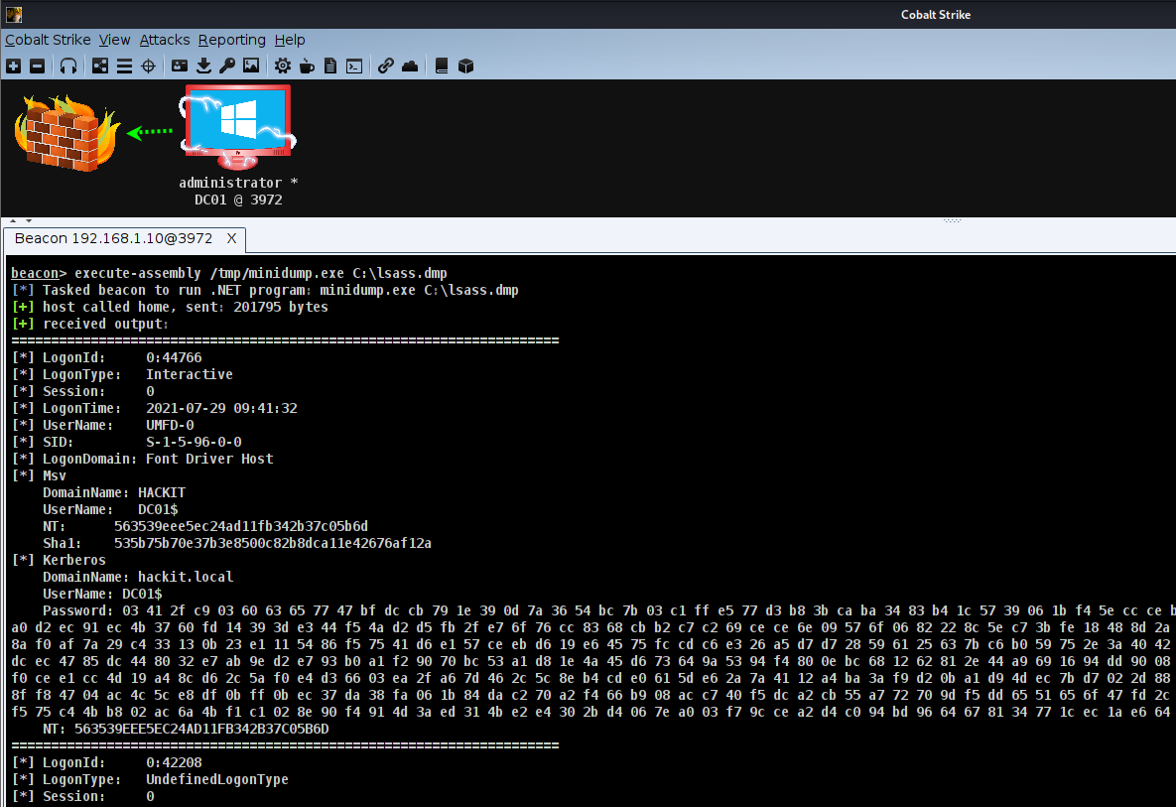Select the DC01 Windows beacon host icon
Screen dimensions: 1176x807
coord(238,126)
